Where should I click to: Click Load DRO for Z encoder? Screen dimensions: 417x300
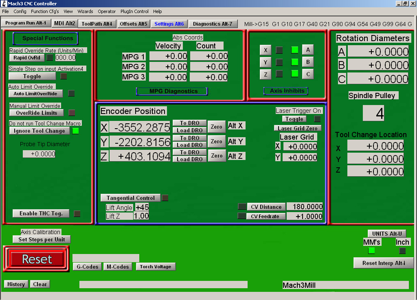[190, 159]
